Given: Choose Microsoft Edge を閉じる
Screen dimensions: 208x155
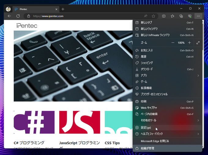Looking at the screenshot, I should [x=167, y=141].
